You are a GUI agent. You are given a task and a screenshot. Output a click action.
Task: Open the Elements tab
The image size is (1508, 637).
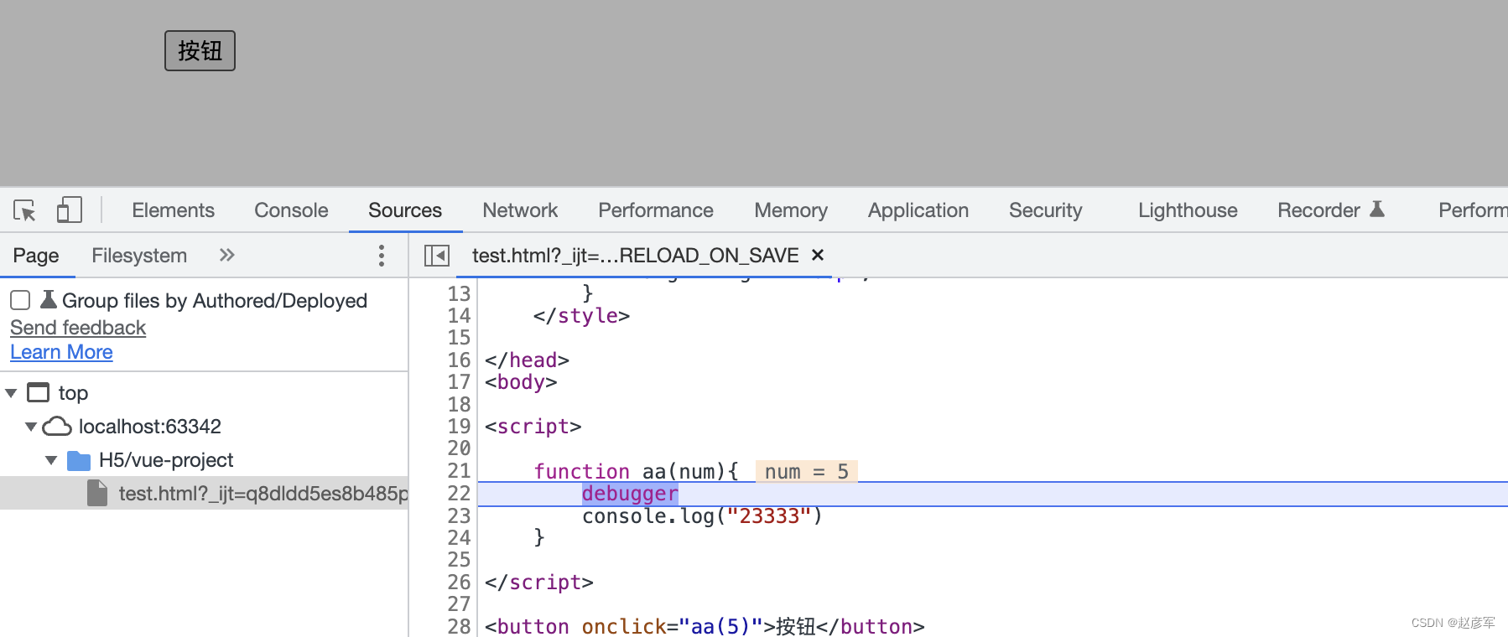pyautogui.click(x=173, y=210)
